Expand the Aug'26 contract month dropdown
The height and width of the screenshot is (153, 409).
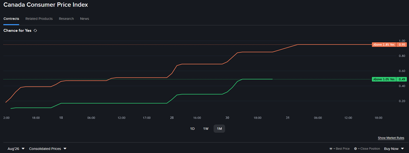pos(16,148)
